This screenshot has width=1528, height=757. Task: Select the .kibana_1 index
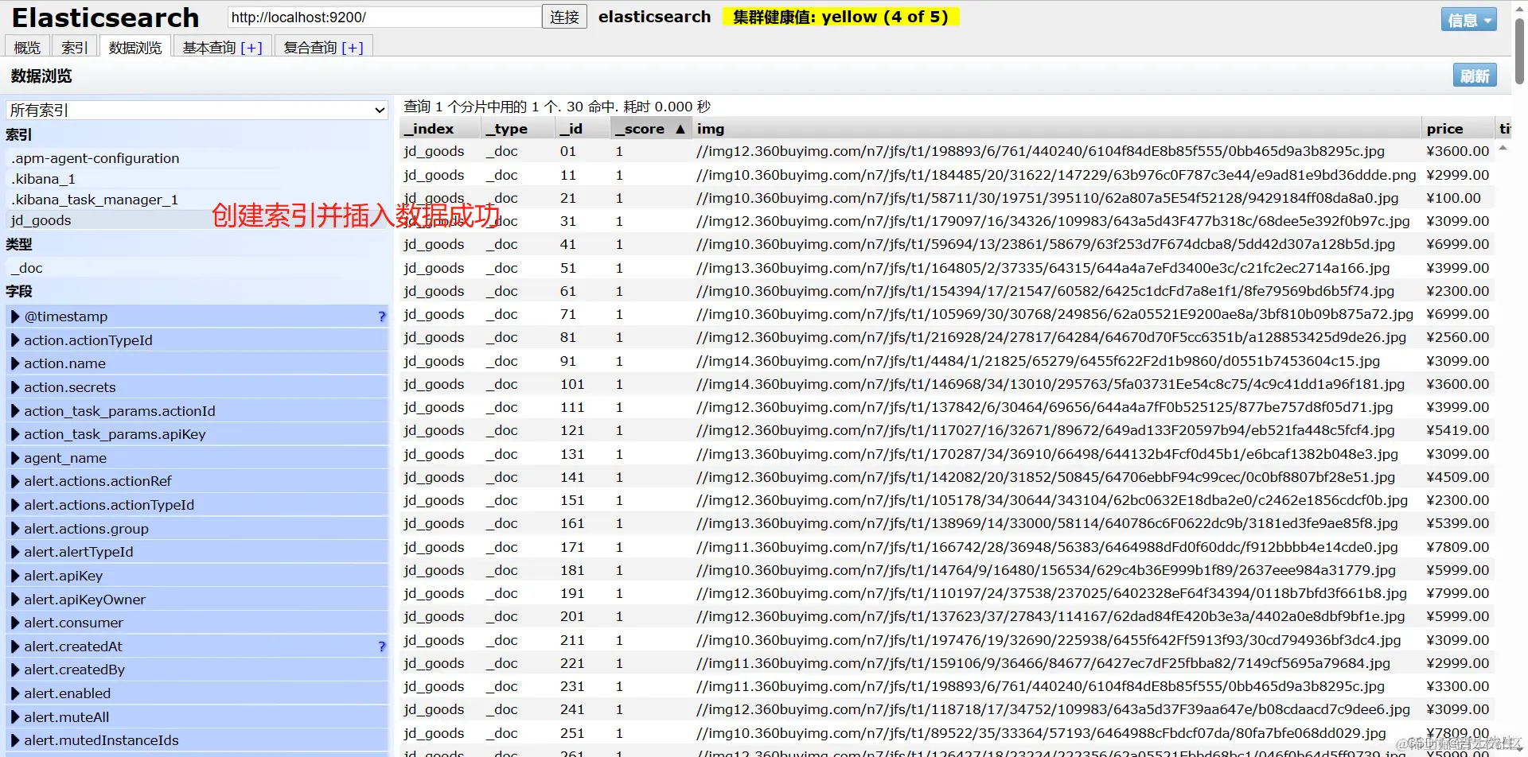(43, 179)
